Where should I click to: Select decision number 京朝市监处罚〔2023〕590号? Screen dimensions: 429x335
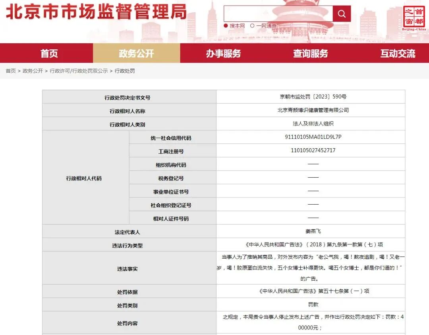[313, 97]
